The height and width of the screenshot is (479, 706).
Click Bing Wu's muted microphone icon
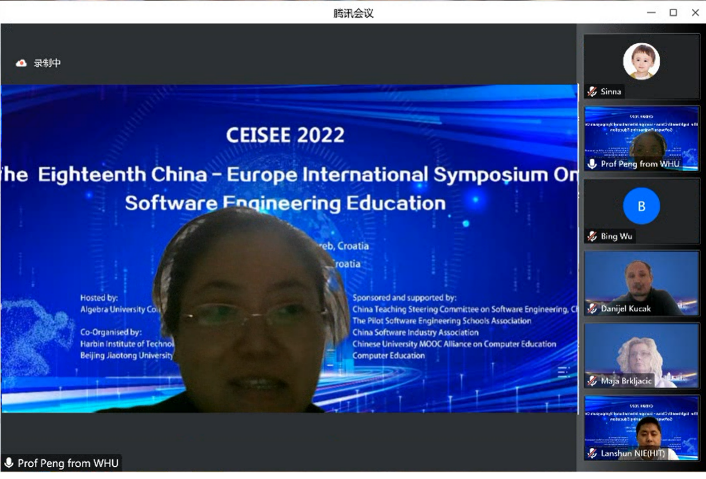tap(592, 236)
